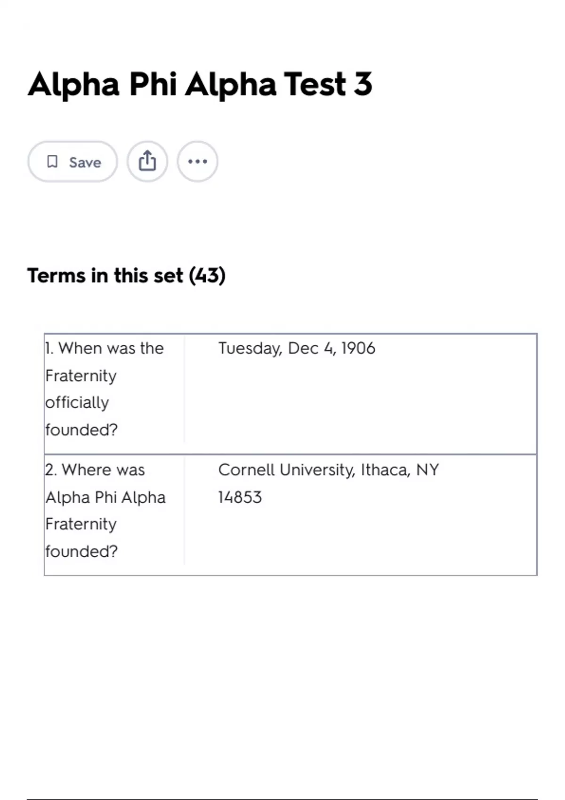Click the count '(43)' in the terms heading

(207, 276)
